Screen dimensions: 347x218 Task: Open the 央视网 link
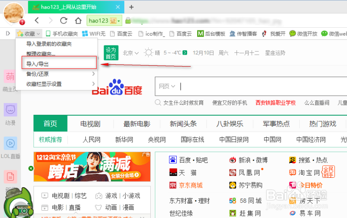point(157,140)
